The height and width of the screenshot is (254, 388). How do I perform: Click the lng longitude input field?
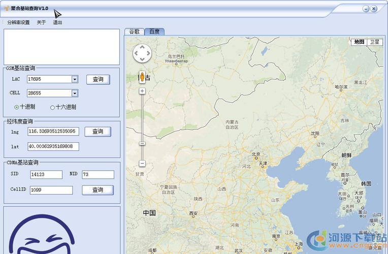click(53, 132)
